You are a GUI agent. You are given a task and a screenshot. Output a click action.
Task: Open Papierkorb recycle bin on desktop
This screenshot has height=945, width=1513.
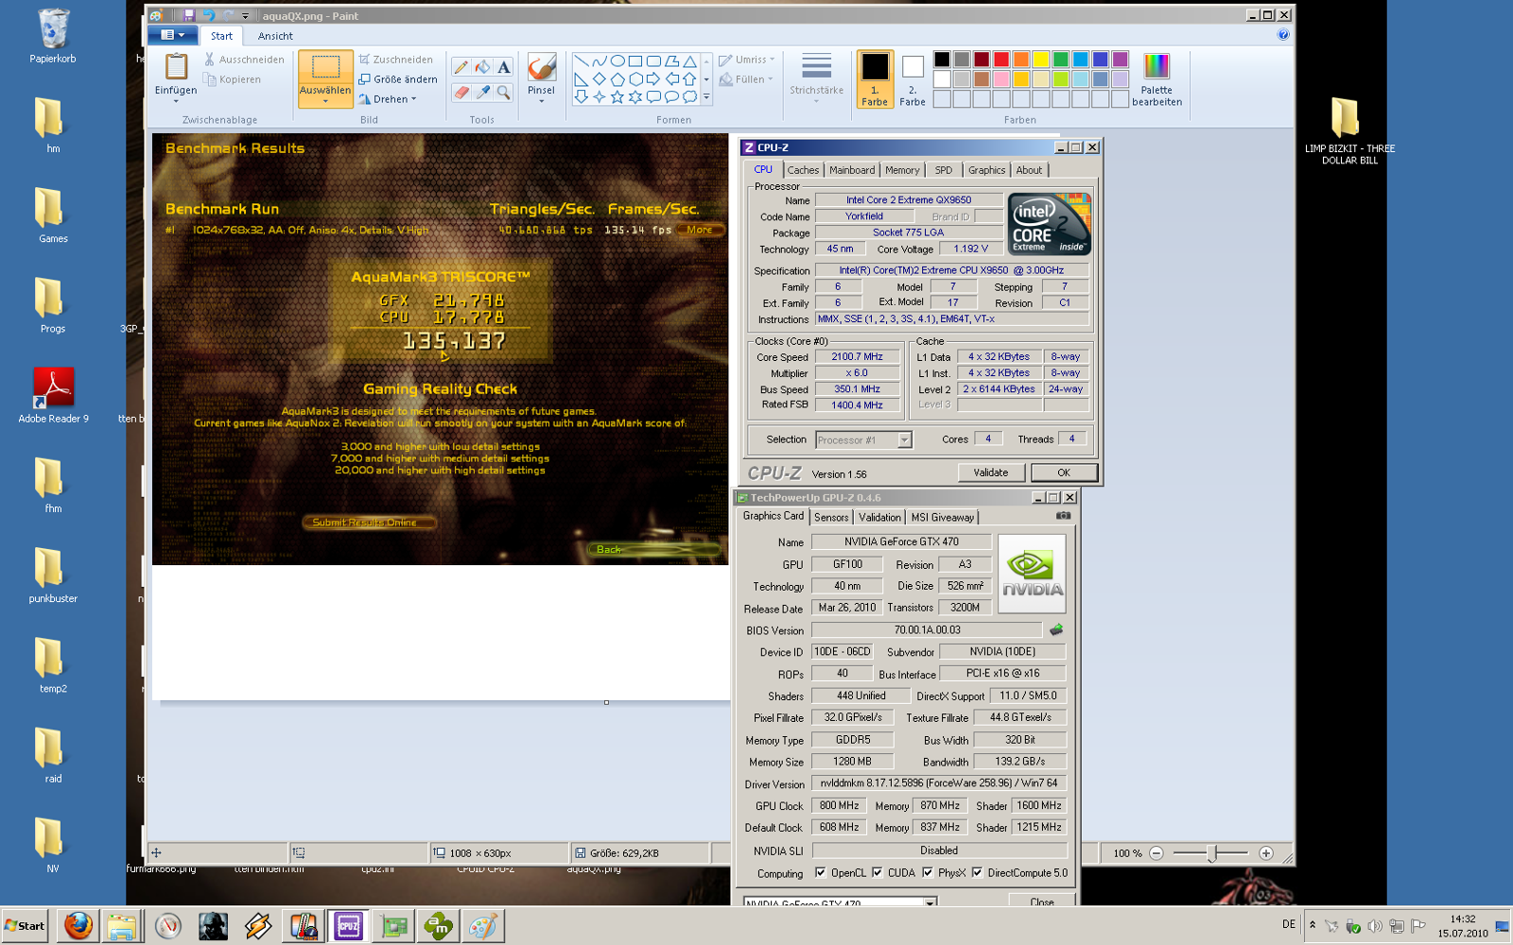53,37
